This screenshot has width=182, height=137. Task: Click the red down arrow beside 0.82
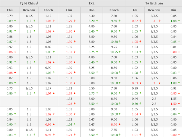142,21
